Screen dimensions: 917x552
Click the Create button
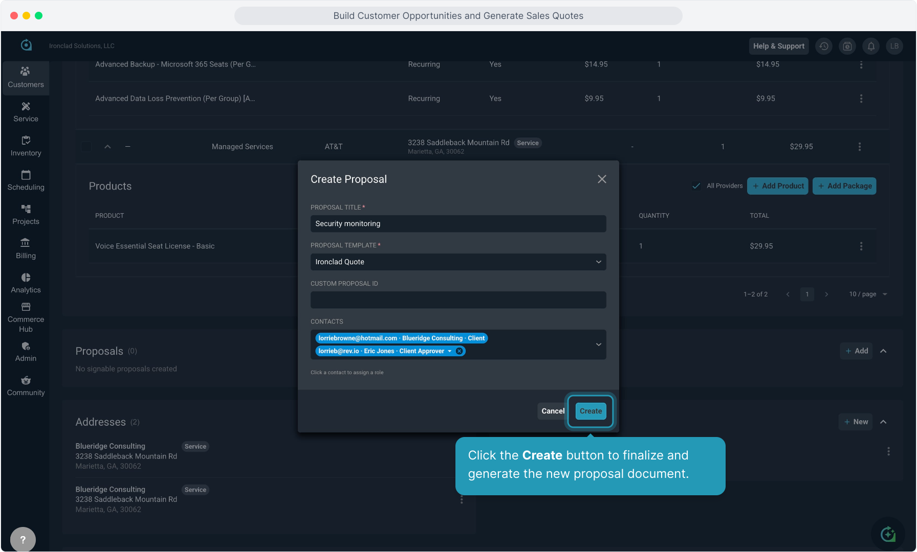pos(591,411)
